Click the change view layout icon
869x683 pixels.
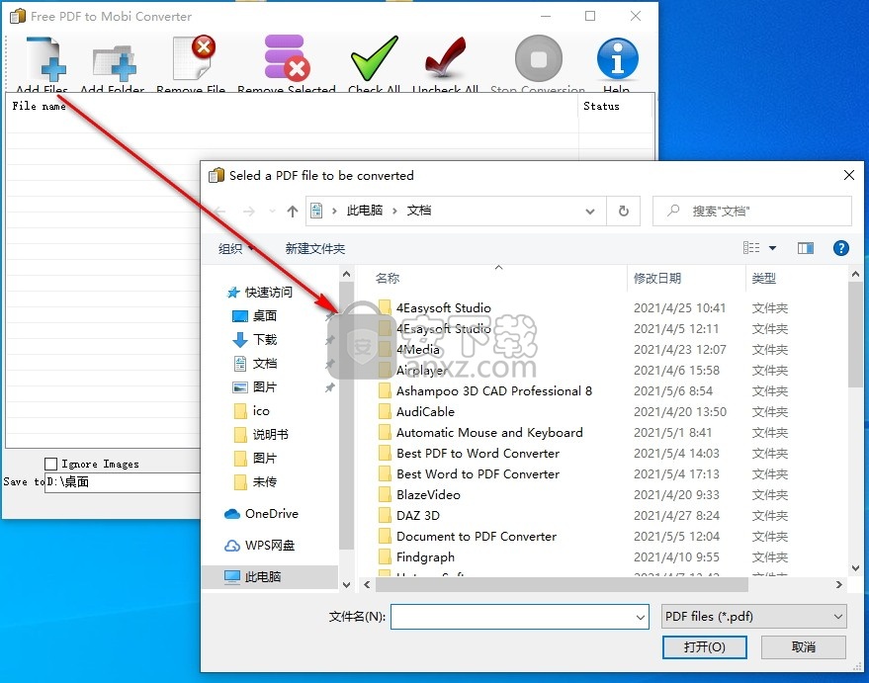click(x=751, y=248)
